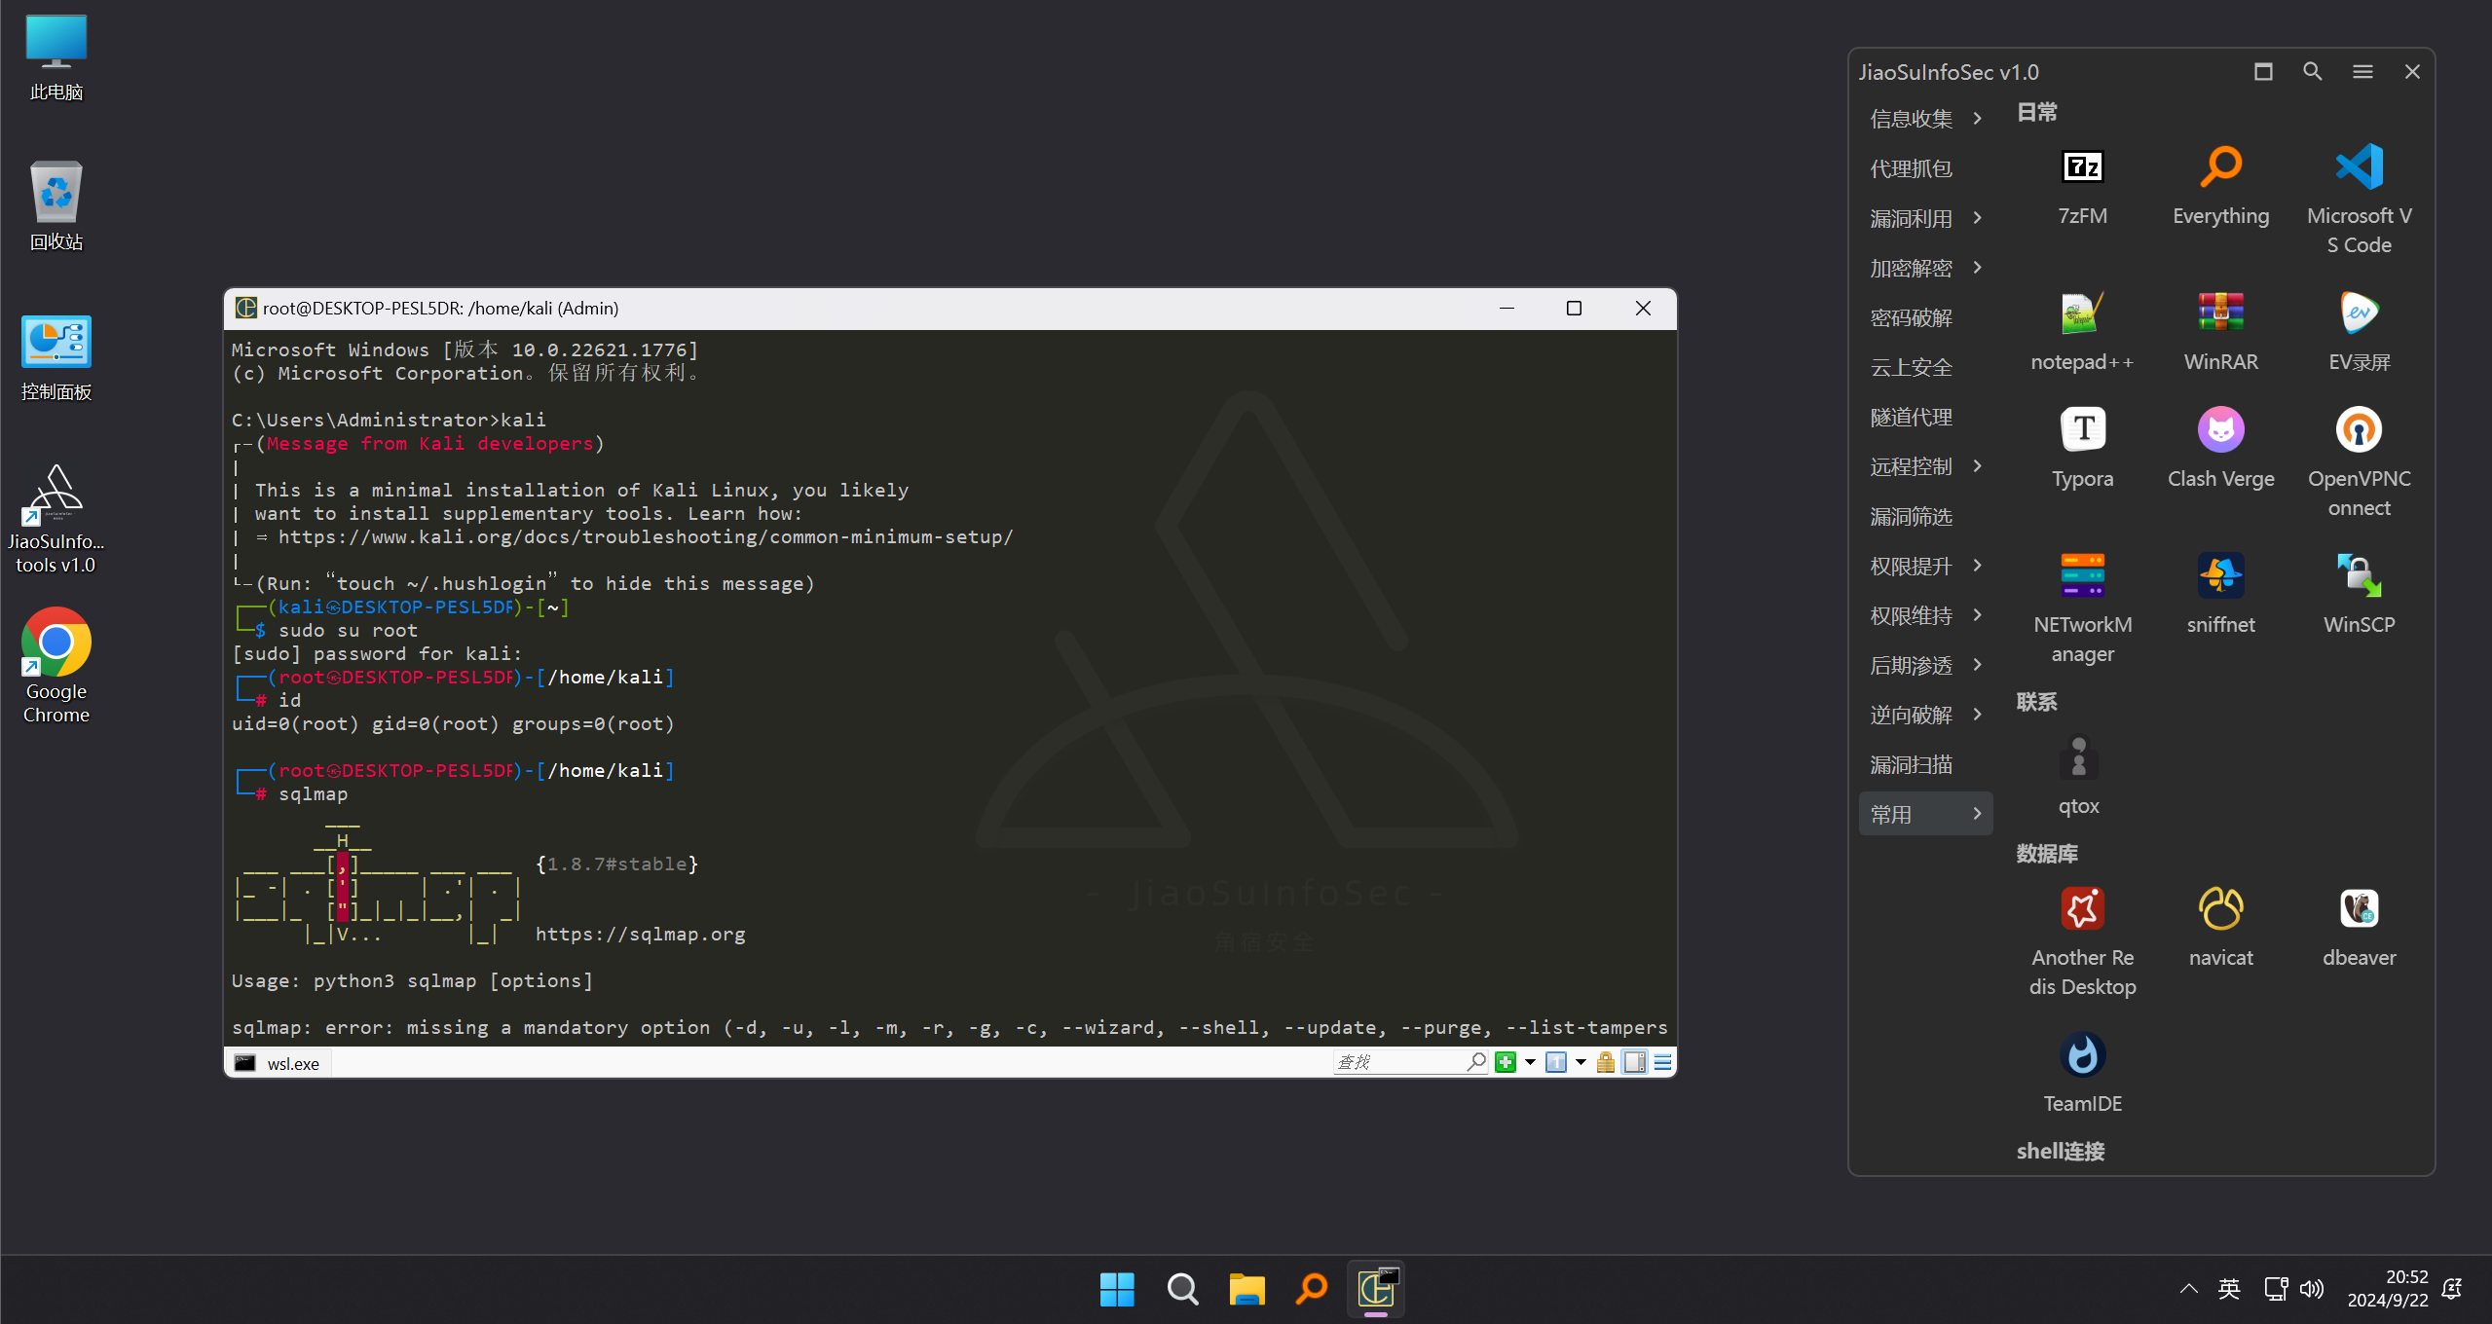
Task: Open qtox under 联系
Action: click(x=2078, y=777)
